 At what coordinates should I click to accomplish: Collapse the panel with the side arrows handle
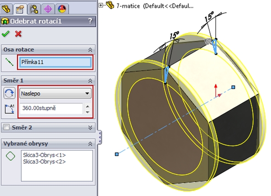coord(100,137)
